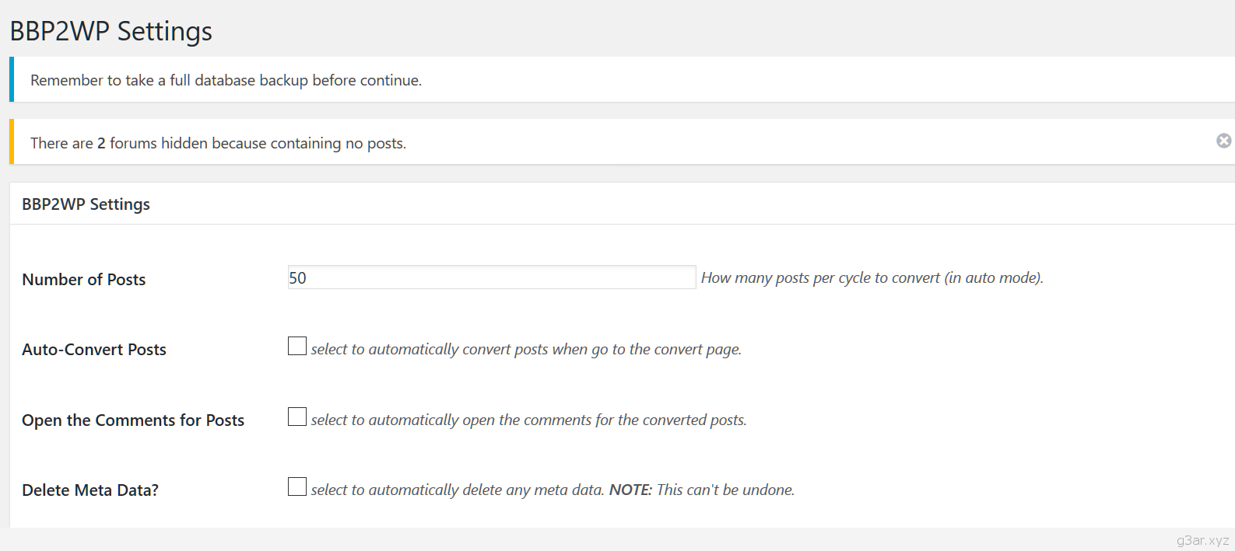Click the bold number 2 in the notice
This screenshot has height=551, width=1235.
(101, 143)
